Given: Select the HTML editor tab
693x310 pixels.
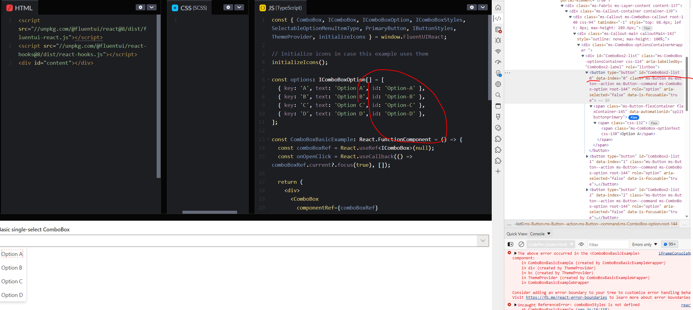Looking at the screenshot, I should click(x=20, y=8).
